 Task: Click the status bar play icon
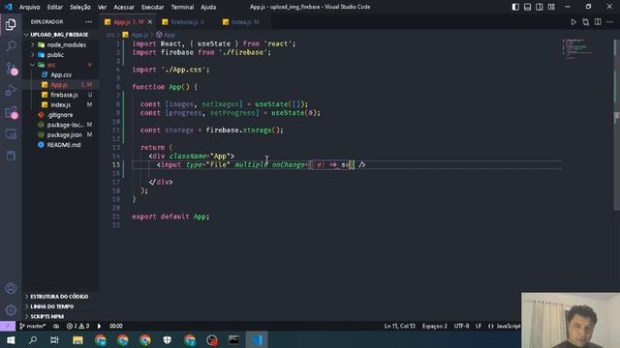tap(99, 326)
